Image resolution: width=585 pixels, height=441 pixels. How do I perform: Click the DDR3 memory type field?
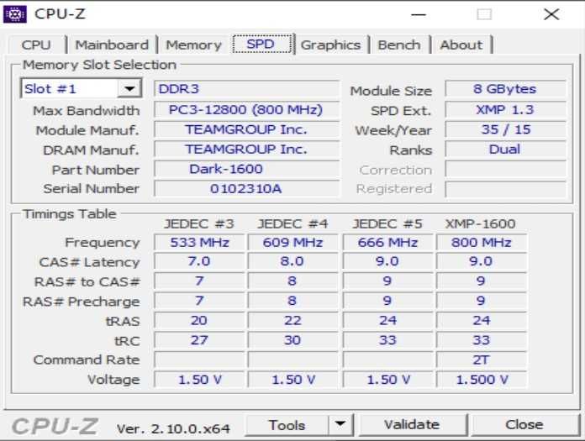point(246,89)
